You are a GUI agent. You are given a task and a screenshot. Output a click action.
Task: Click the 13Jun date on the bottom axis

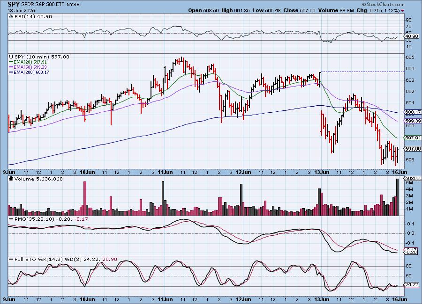(322, 299)
